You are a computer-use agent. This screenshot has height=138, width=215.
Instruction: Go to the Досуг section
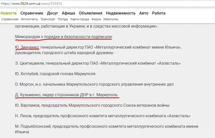click(52, 13)
